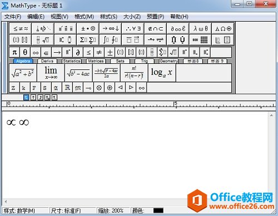This screenshot has height=216, width=278.
Task: Open the matrix templates palette
Action: point(201,39)
